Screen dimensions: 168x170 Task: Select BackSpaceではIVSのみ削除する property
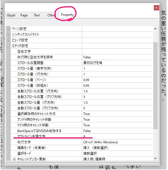pyautogui.click(x=39, y=131)
